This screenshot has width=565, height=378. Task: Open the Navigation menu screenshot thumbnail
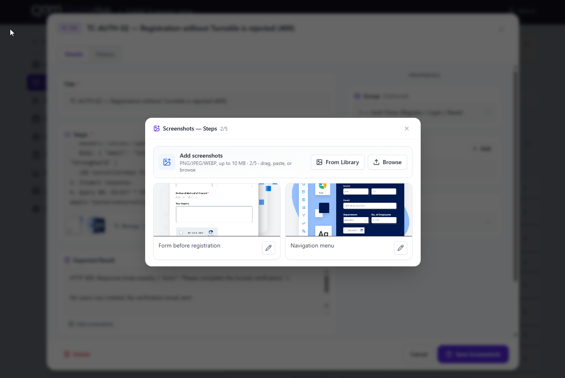pos(349,210)
